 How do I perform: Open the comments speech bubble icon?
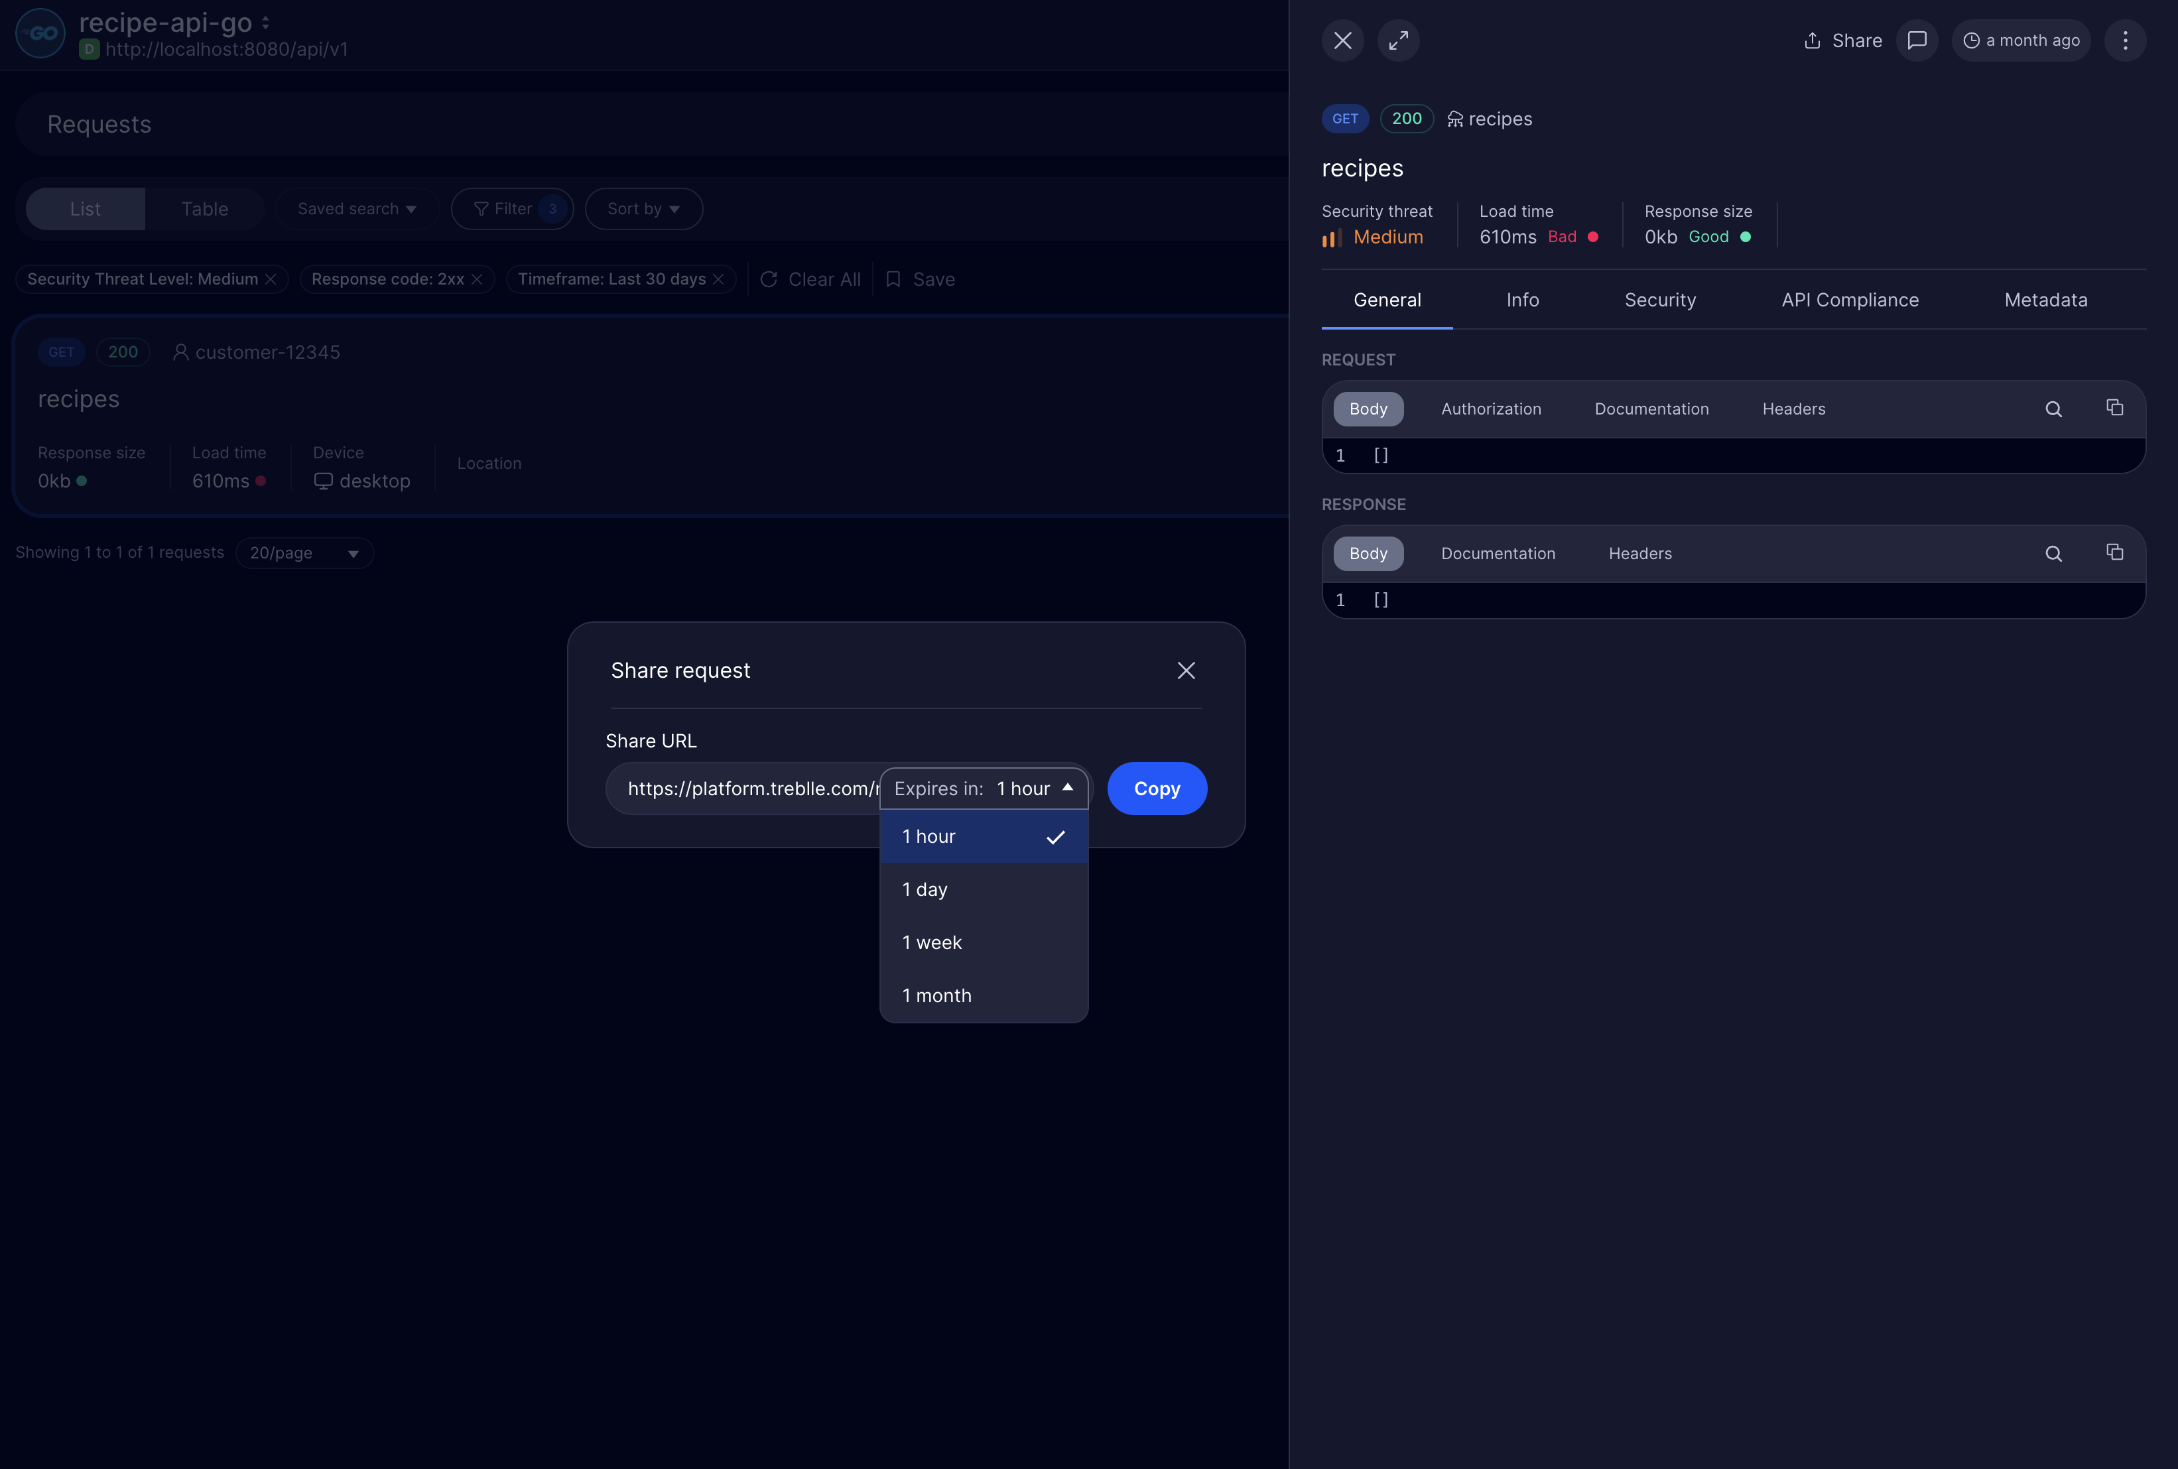(1917, 40)
